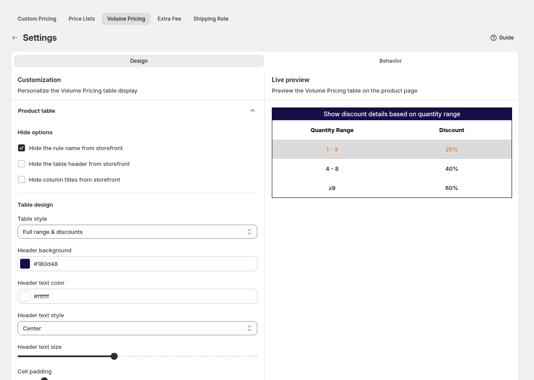Click the Header text color white swatch
Screen dimensions: 534x380
[25, 296]
